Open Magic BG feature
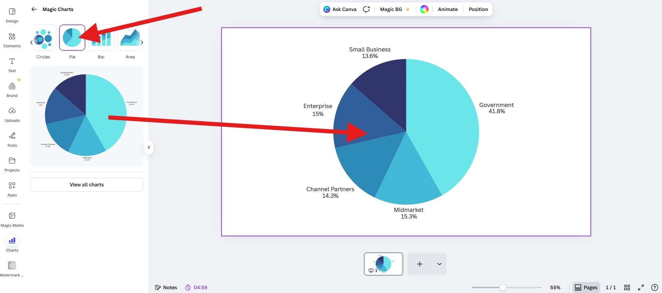 point(395,9)
